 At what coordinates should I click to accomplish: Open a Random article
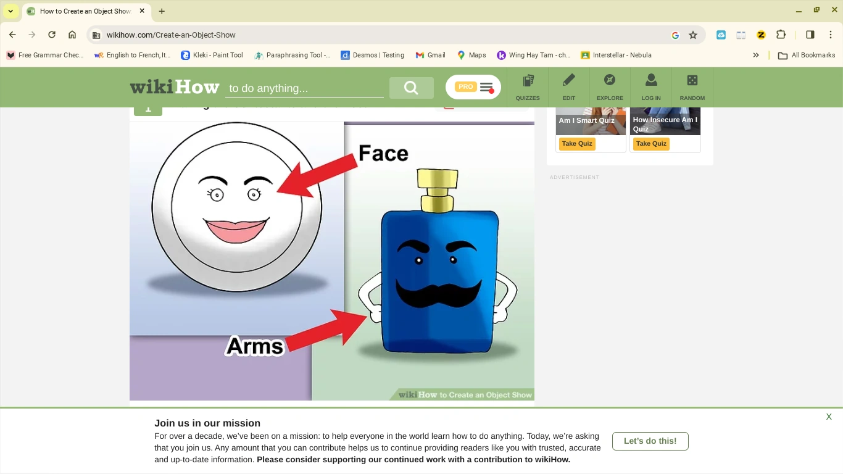click(x=692, y=87)
